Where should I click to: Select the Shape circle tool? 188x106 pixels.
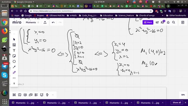[x=14, y=62]
